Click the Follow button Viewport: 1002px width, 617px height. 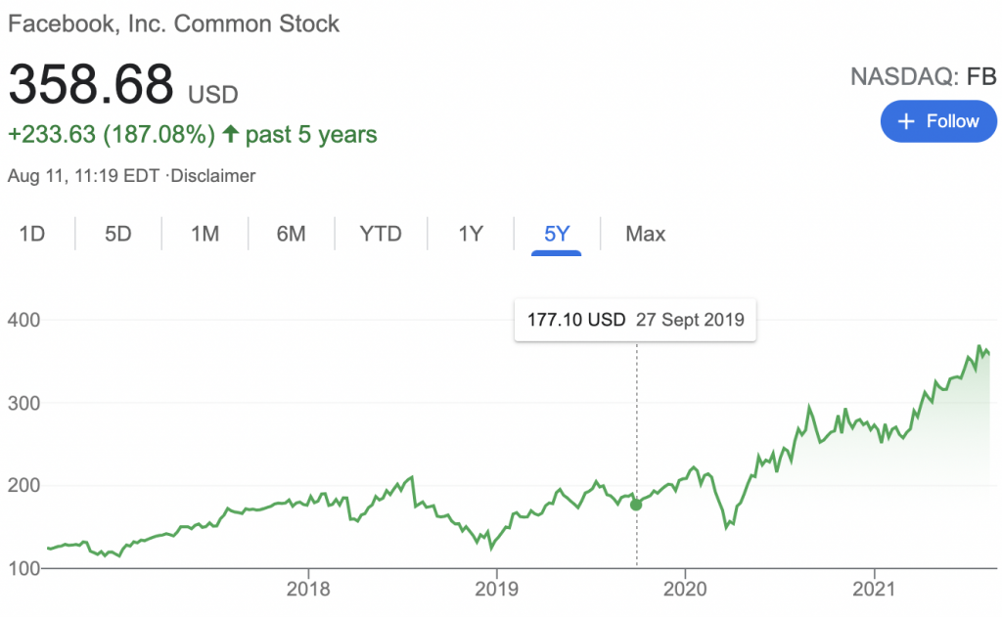(x=937, y=121)
